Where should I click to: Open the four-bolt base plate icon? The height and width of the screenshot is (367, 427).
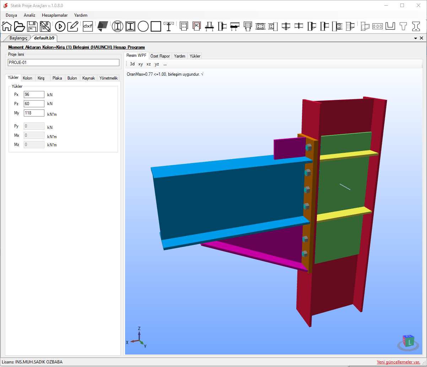[184, 26]
